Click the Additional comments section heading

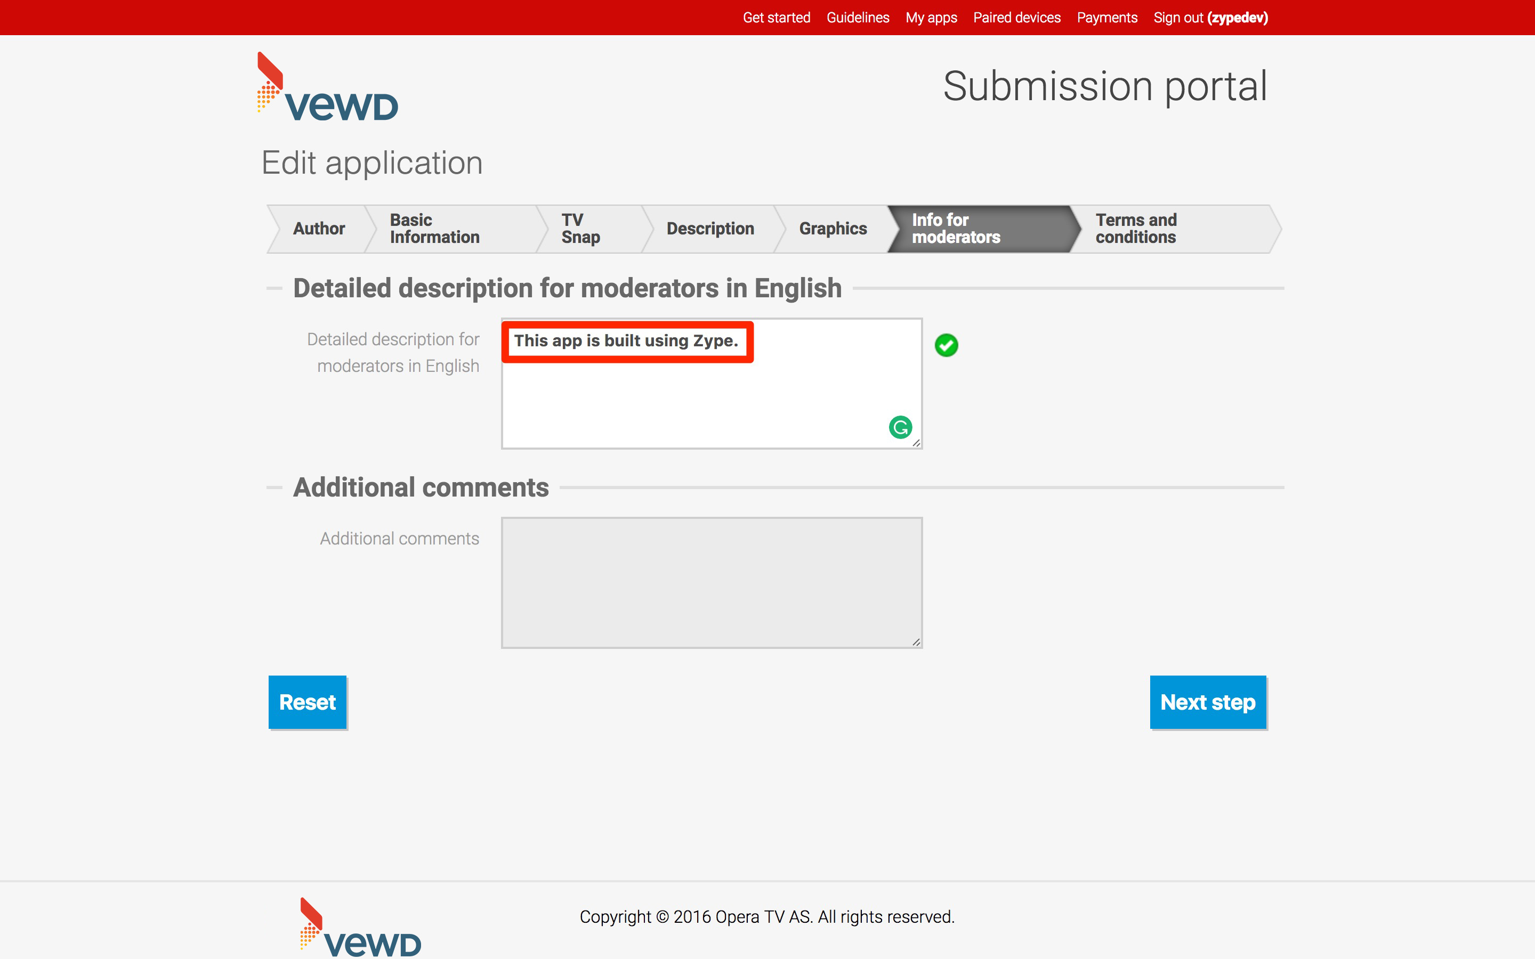[421, 487]
